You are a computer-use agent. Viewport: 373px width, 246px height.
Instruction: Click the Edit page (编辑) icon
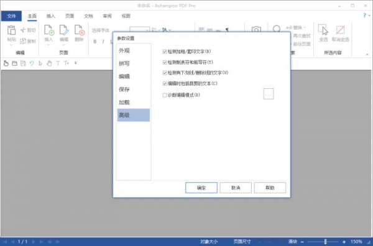point(64,30)
